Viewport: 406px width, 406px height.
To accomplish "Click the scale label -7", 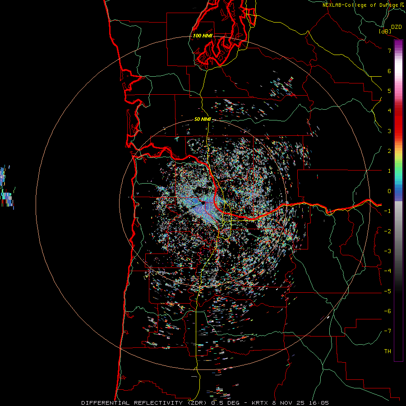I will tap(388, 331).
